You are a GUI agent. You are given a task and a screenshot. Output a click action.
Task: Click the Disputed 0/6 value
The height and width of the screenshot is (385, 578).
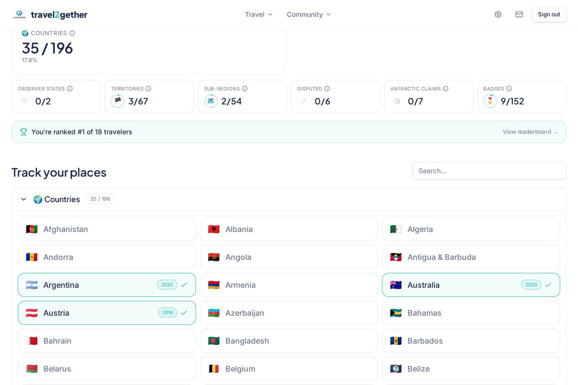coord(322,101)
